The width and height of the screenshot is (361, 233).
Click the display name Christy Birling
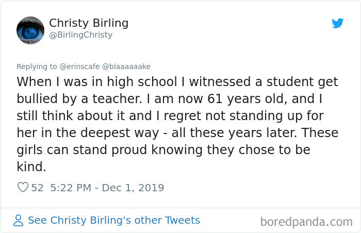pos(89,23)
